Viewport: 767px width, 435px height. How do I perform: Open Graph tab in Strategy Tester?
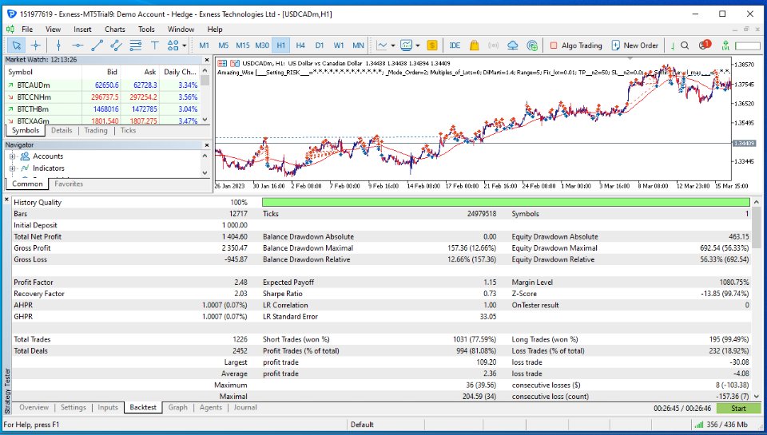178,407
